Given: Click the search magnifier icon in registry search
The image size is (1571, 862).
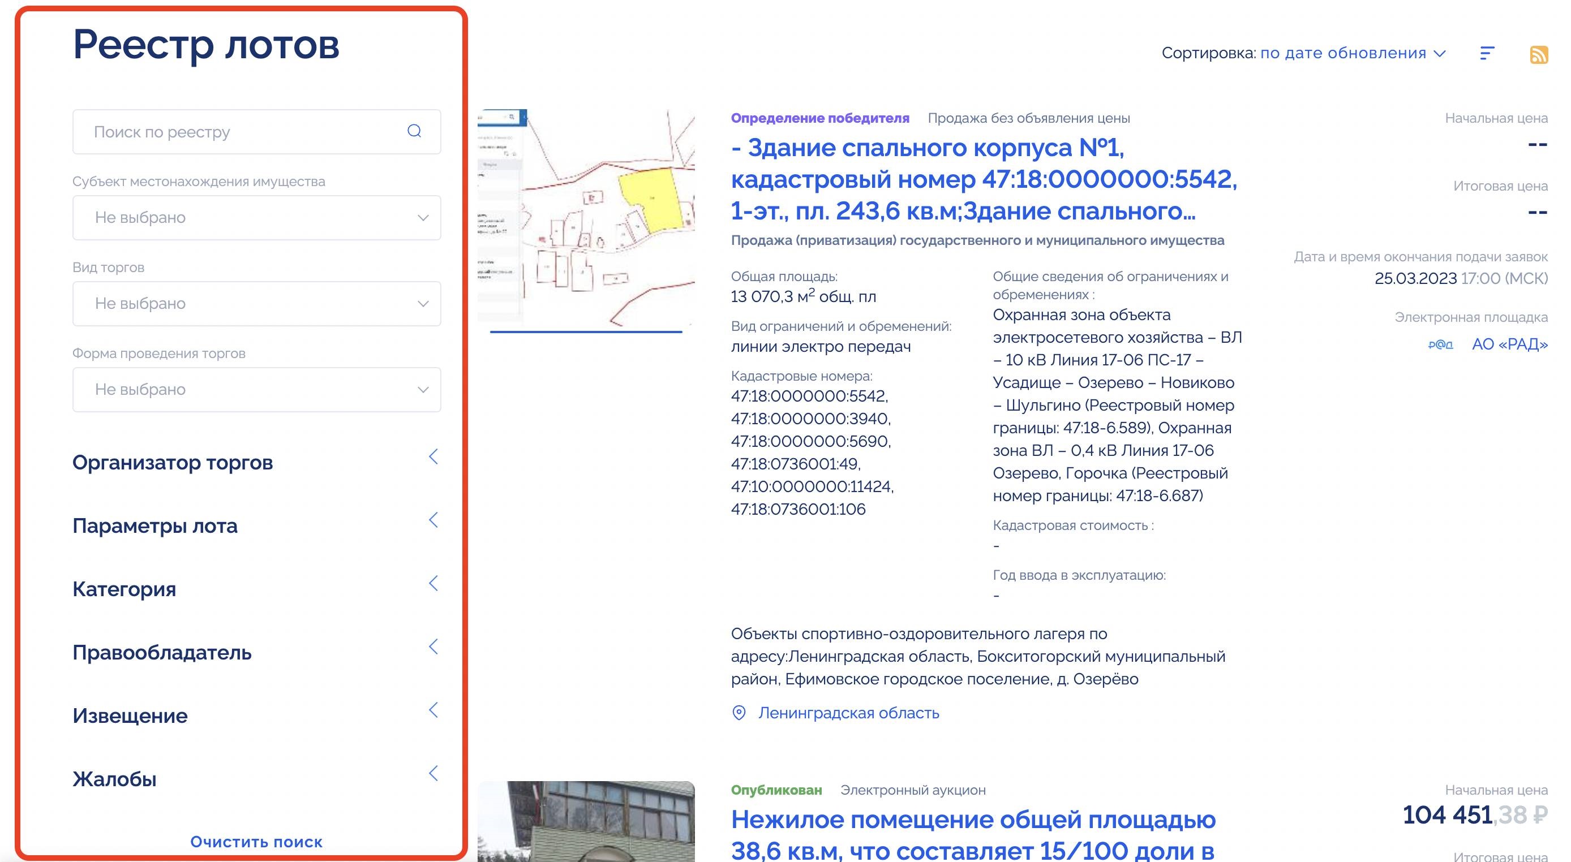Looking at the screenshot, I should tap(414, 131).
